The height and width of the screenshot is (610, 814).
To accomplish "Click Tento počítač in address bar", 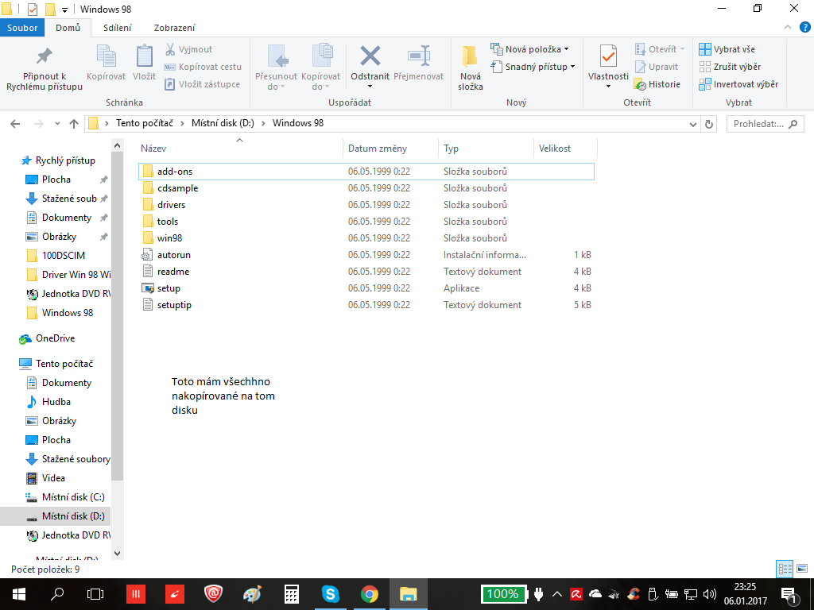I will tap(145, 123).
